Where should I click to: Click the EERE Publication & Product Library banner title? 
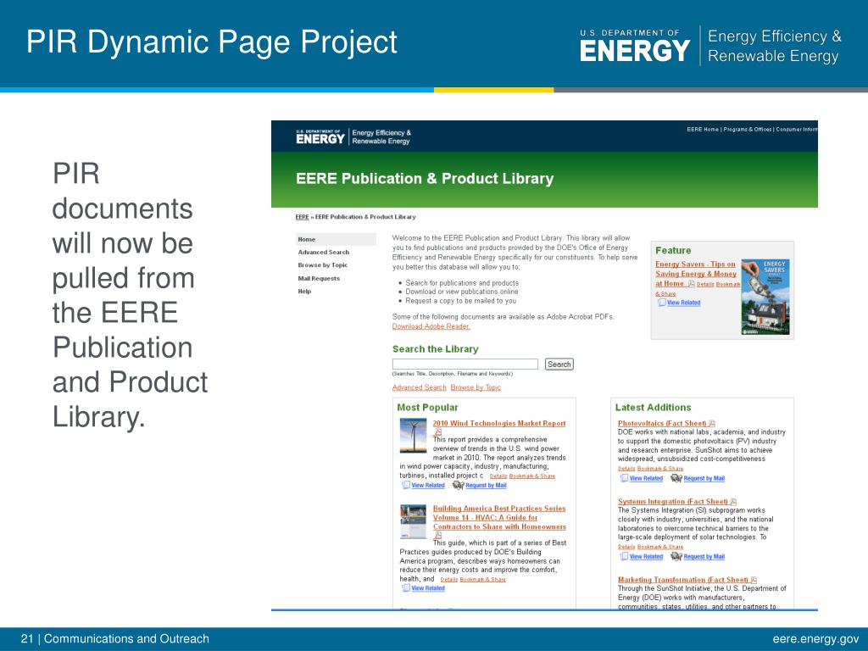425,179
